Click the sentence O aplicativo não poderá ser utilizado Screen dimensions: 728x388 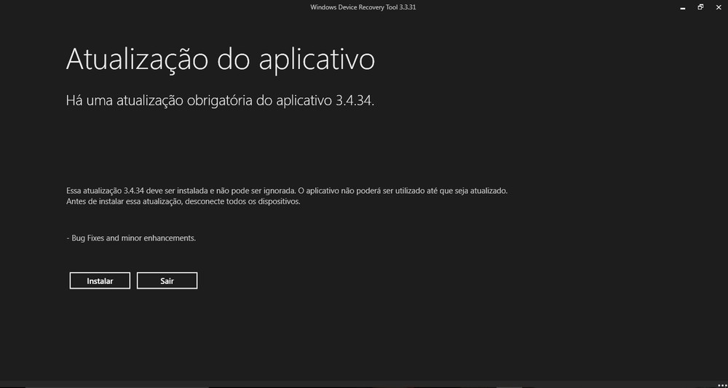point(403,190)
